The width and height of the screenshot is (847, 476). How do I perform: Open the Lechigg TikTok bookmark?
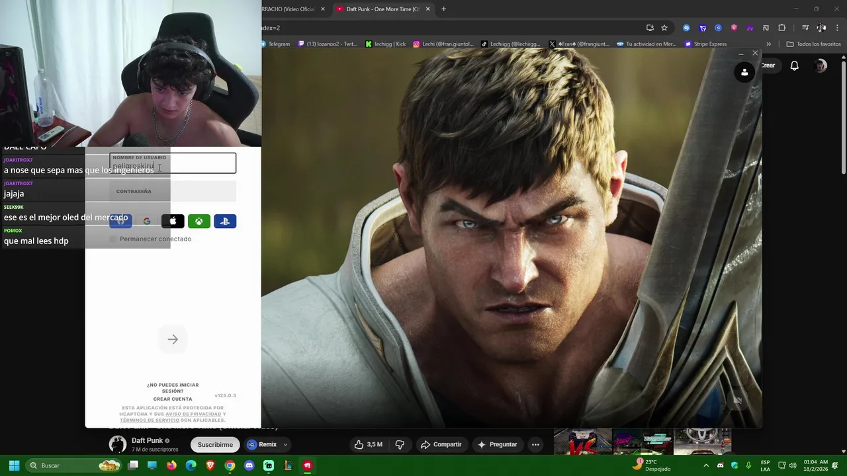tap(511, 44)
